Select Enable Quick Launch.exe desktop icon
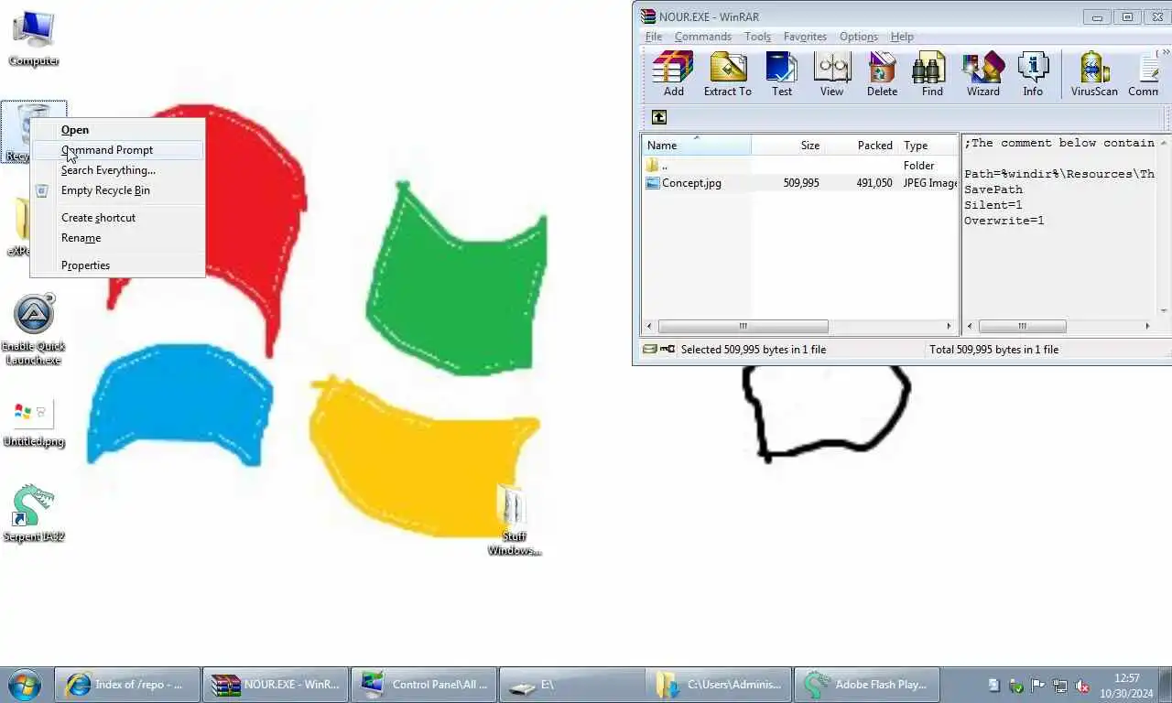This screenshot has height=703, width=1172. [x=34, y=330]
